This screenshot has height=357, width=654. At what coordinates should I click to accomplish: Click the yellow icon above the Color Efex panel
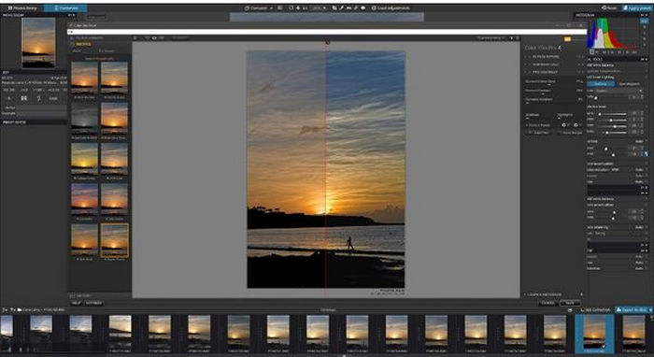tap(567, 39)
